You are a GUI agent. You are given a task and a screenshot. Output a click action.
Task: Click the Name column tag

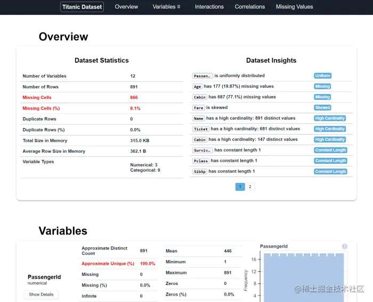click(x=198, y=119)
